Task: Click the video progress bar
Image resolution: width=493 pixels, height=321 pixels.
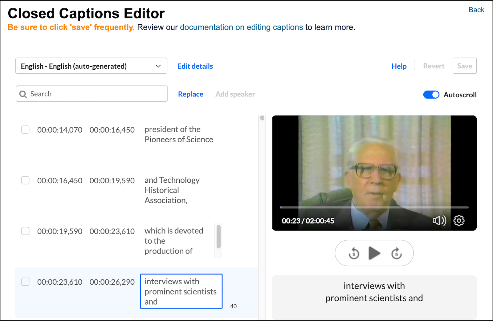Action: click(x=374, y=207)
